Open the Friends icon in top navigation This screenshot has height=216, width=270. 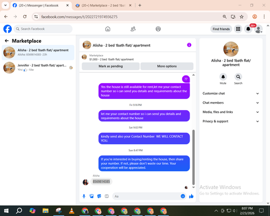(133, 29)
